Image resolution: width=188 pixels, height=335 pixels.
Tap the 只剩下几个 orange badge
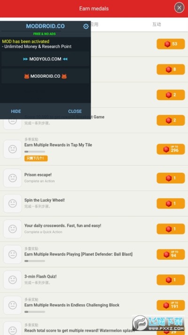pos(36,158)
